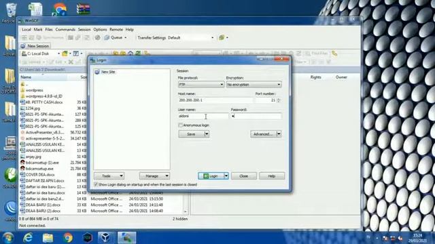Launch Internet Explorer from taskbar
The image size is (435, 244).
coord(28,238)
